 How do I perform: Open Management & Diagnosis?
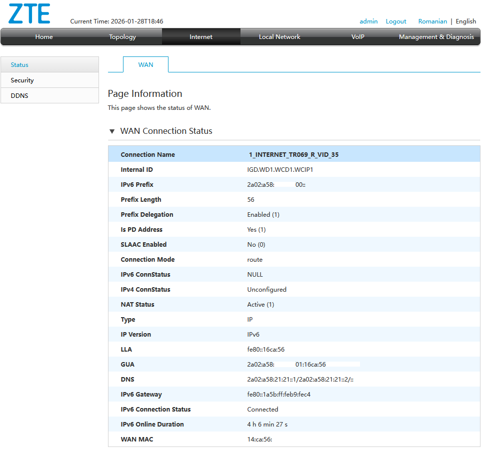tap(436, 36)
